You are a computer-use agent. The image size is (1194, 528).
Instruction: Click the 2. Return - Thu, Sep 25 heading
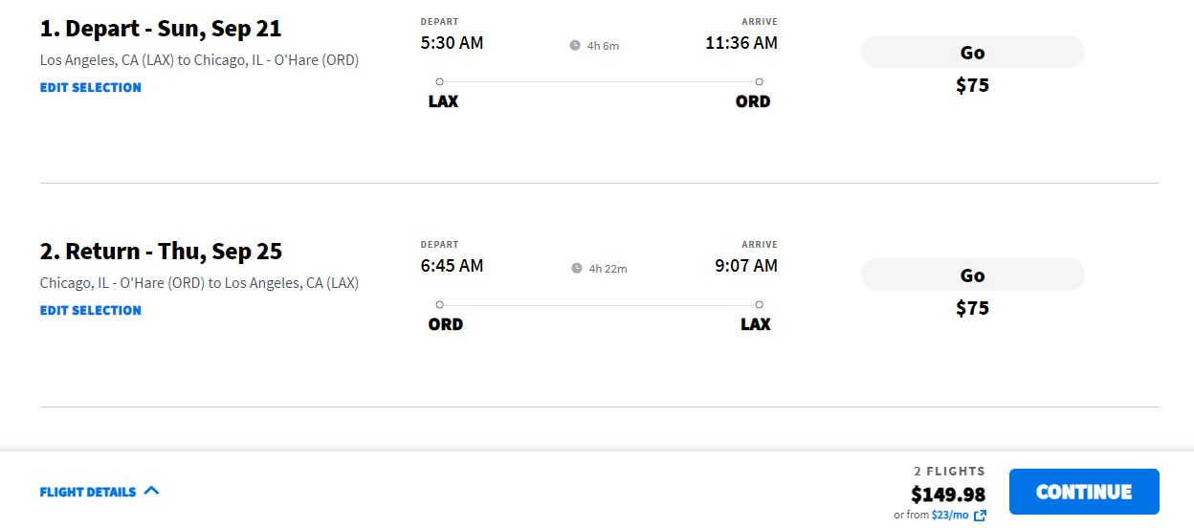(x=161, y=252)
